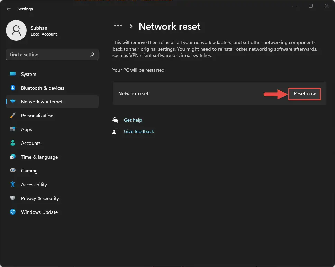The image size is (335, 267).
Task: Select the Bluetooth & devices icon
Action: (x=13, y=88)
